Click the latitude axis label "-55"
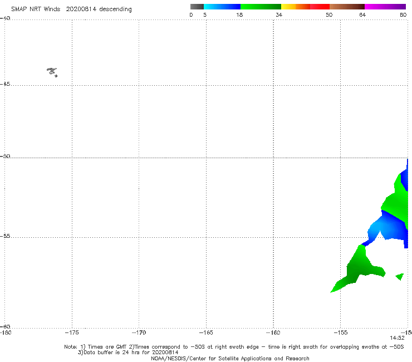The image size is (412, 362). 5,236
